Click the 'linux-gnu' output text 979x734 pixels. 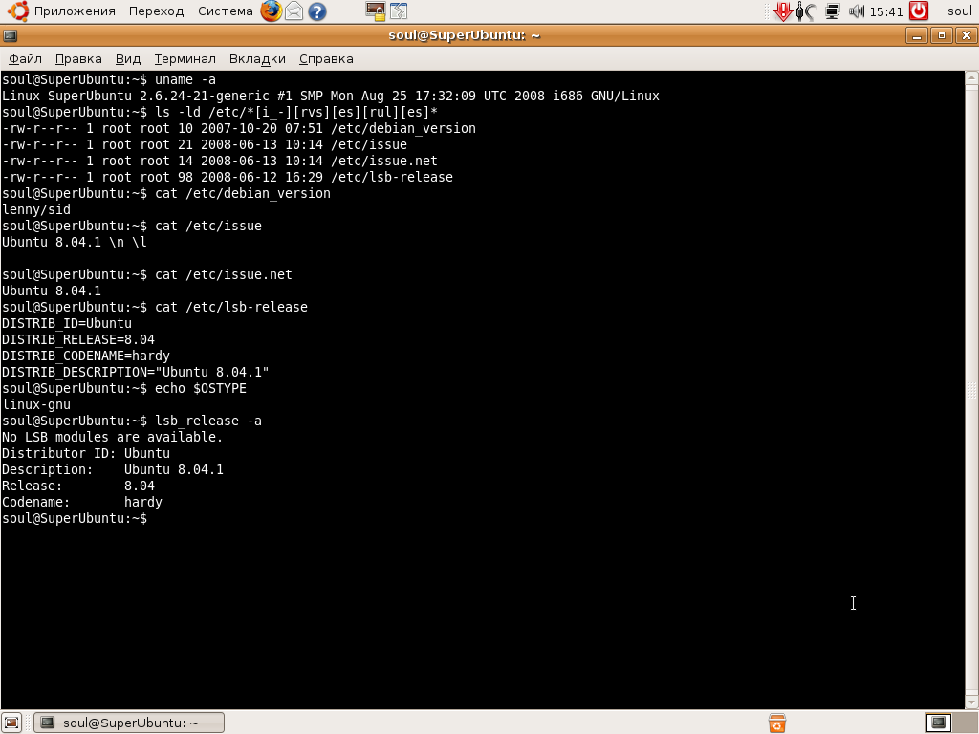pyautogui.click(x=36, y=404)
